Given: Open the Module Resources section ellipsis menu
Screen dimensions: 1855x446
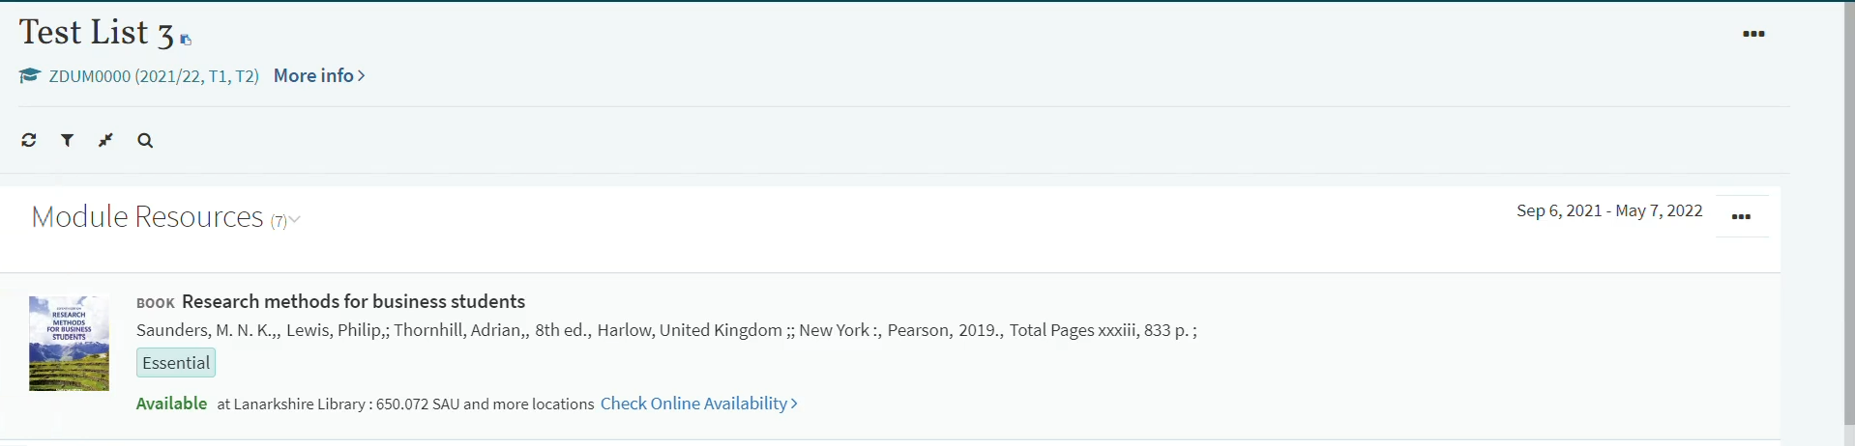Looking at the screenshot, I should tap(1741, 216).
